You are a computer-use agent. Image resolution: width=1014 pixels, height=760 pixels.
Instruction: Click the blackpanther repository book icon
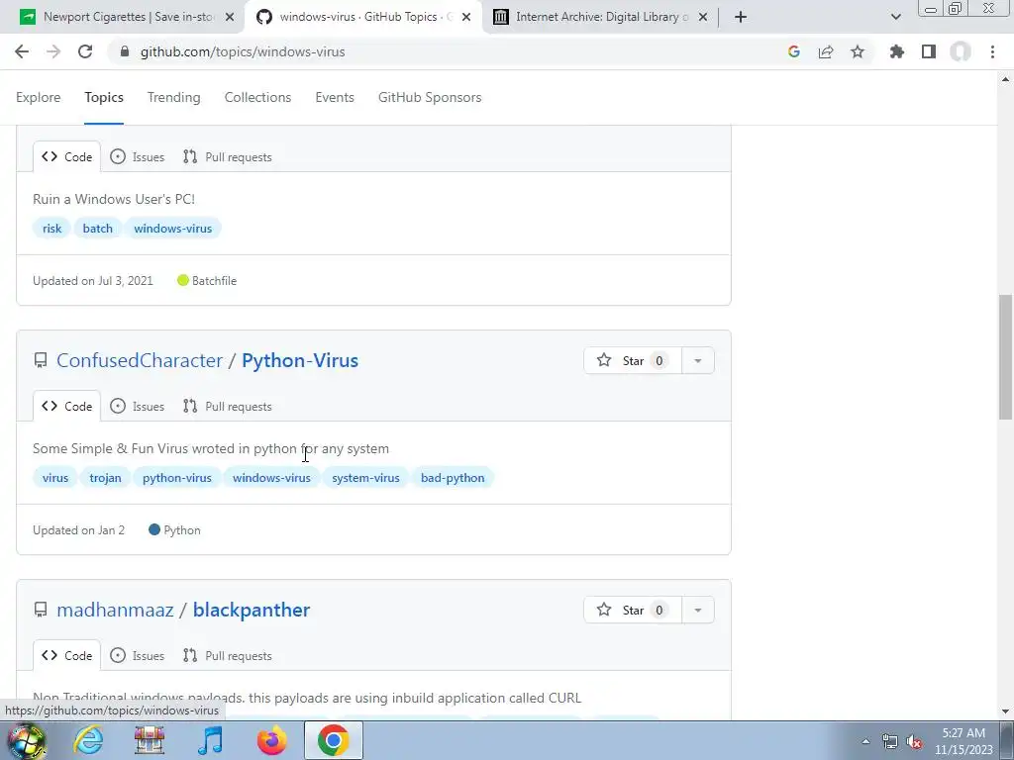click(41, 610)
